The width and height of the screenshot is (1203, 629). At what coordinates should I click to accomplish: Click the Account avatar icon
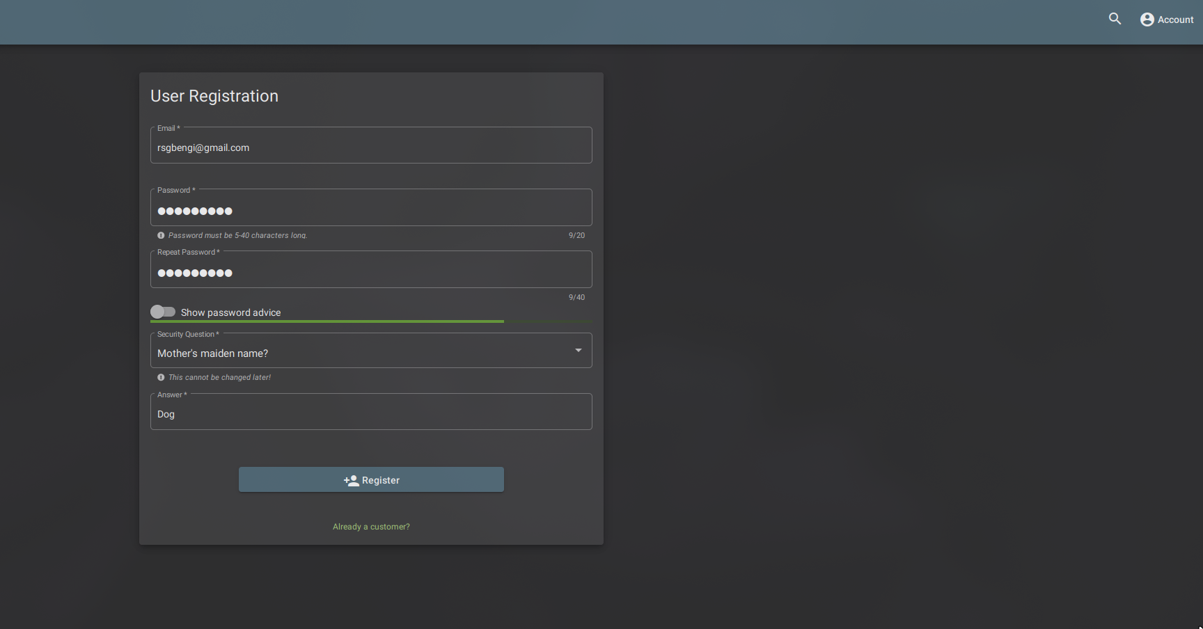1147,19
